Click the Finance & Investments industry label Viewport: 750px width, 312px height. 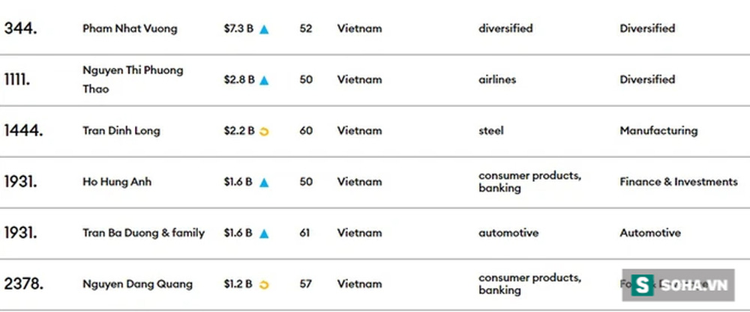coord(678,182)
